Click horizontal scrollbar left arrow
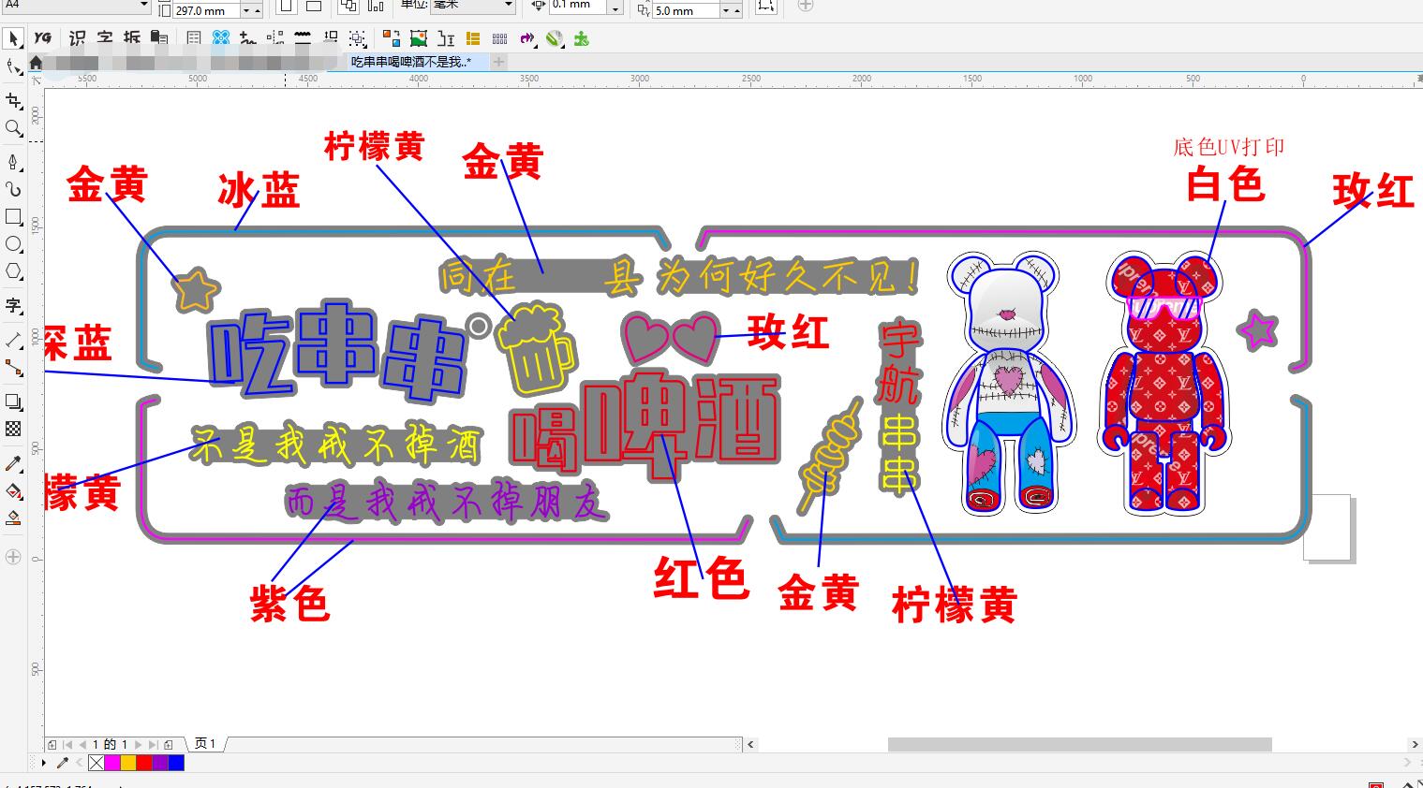1423x788 pixels. pos(750,745)
